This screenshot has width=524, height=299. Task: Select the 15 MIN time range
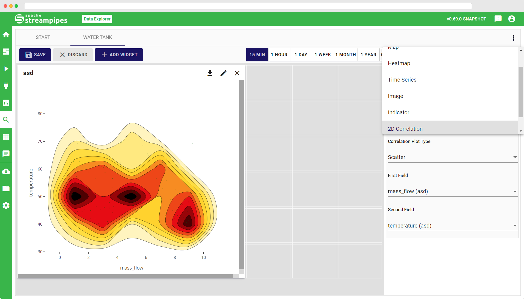tap(257, 55)
